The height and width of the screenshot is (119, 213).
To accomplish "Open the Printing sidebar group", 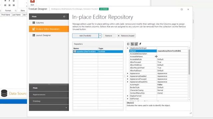I will coord(49,101).
